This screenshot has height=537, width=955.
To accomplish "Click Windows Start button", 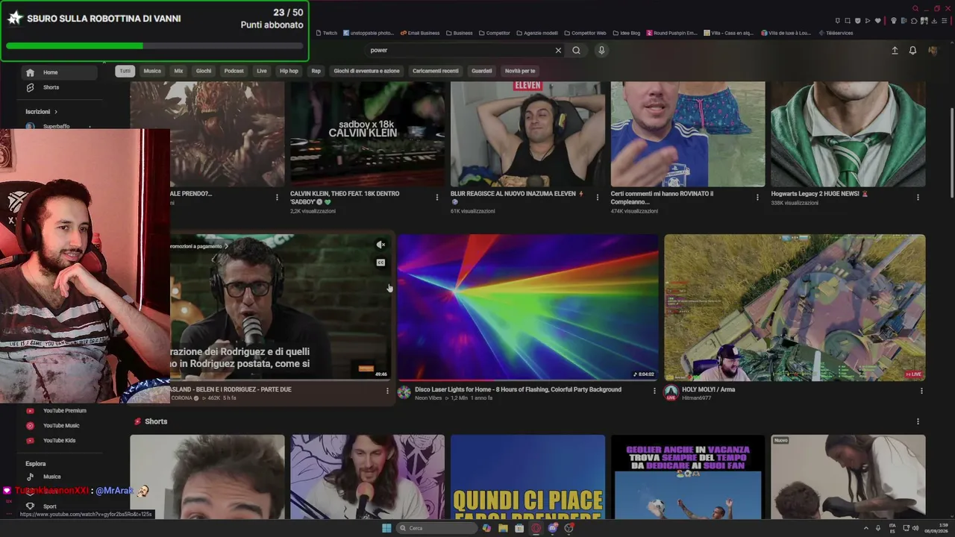I will [x=386, y=528].
